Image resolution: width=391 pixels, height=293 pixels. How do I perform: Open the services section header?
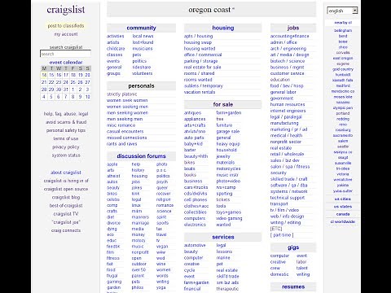tap(223, 237)
